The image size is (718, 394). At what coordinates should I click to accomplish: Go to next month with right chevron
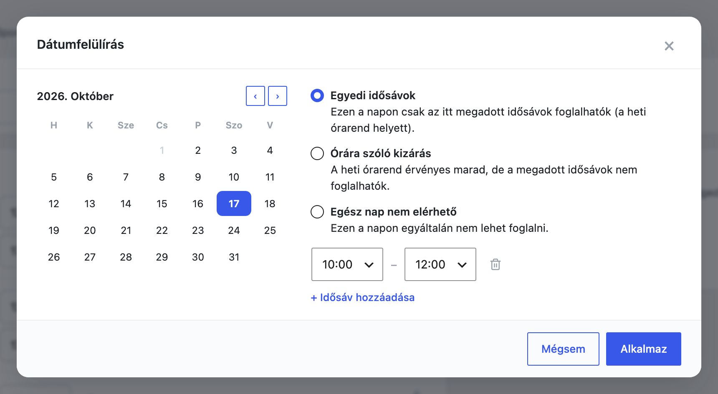pyautogui.click(x=278, y=96)
